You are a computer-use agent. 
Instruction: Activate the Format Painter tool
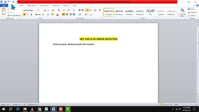(x=14, y=15)
